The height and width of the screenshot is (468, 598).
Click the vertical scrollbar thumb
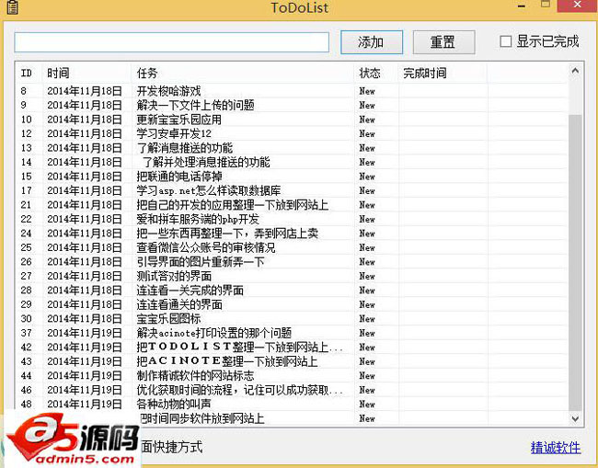click(x=575, y=263)
